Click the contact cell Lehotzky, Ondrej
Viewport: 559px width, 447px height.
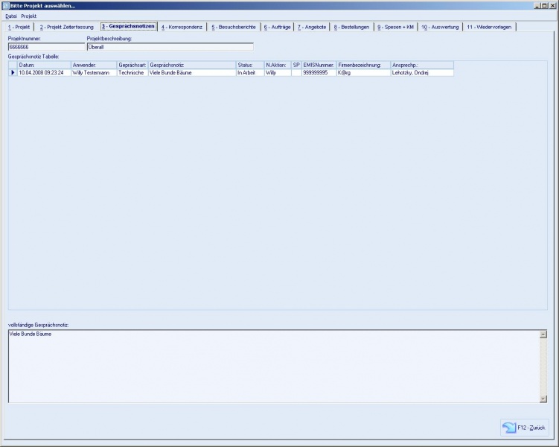[422, 72]
